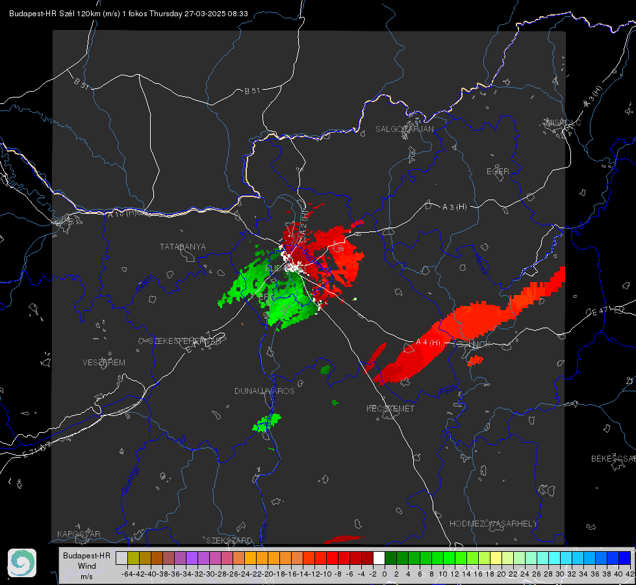Click the EGER city label

pos(498,172)
